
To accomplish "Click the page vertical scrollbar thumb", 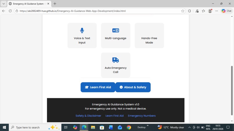I will coord(232,91).
